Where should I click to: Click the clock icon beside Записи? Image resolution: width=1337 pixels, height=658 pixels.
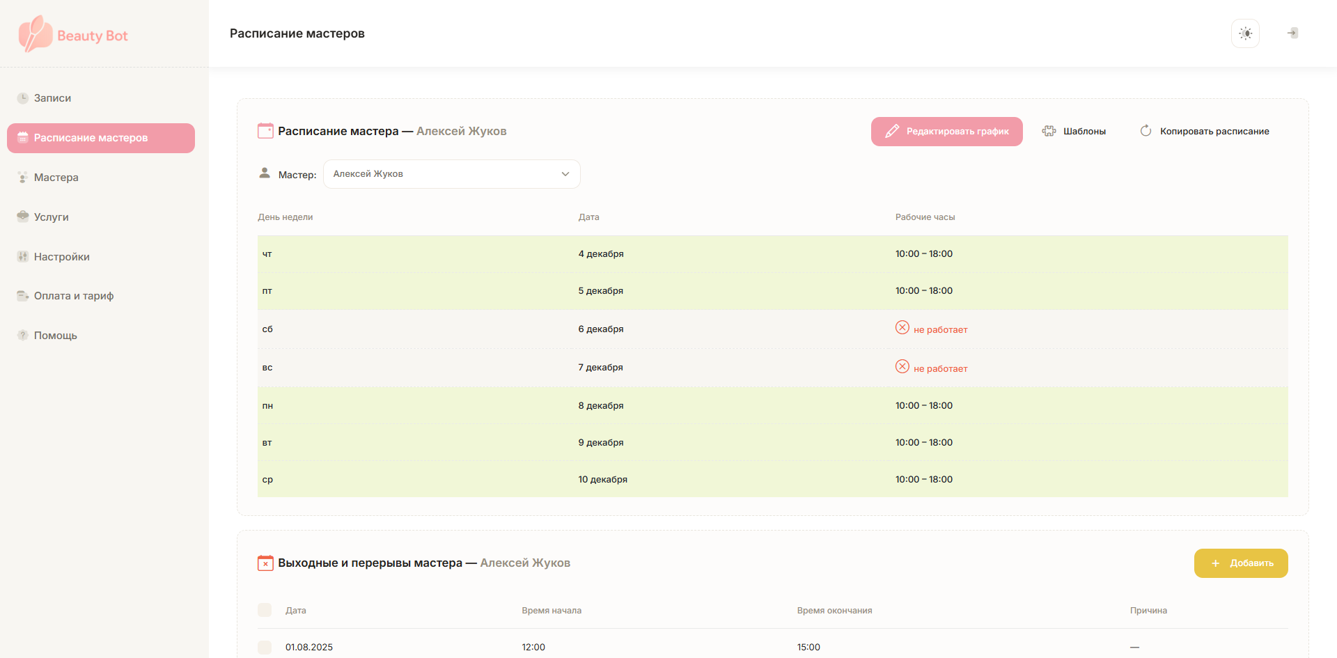point(23,98)
